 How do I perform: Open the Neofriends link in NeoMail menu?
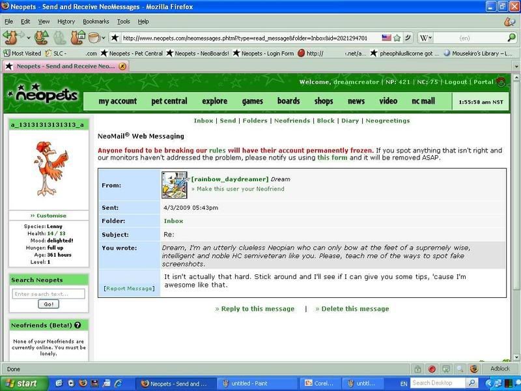coord(292,121)
